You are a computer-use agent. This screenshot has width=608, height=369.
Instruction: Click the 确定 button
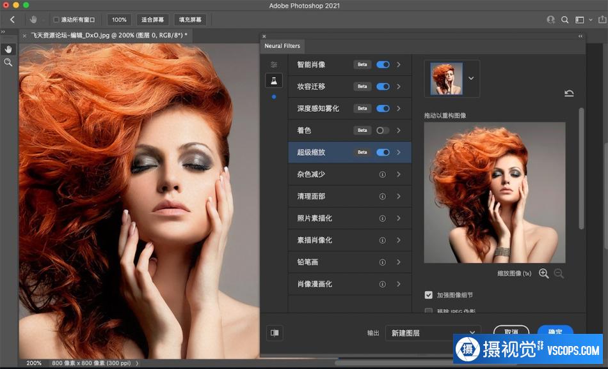click(556, 331)
